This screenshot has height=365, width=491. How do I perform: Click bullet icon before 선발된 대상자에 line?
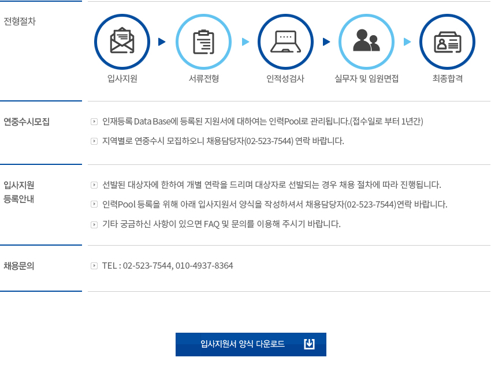click(x=94, y=185)
